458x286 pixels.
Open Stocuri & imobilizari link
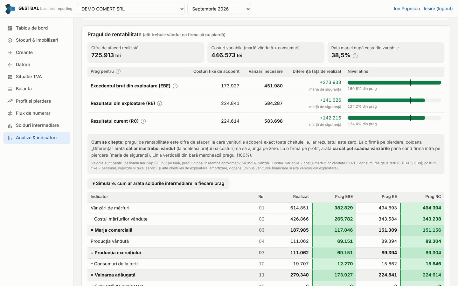point(37,40)
